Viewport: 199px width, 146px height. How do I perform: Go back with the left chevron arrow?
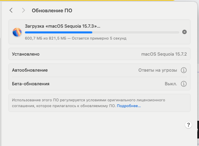(11, 10)
